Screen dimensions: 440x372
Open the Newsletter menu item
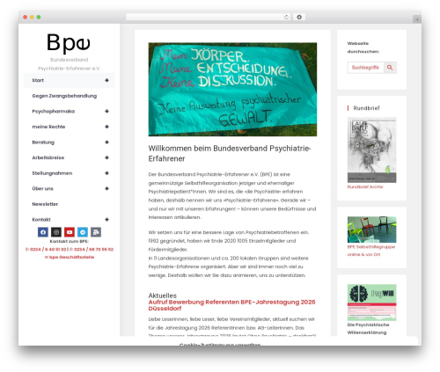click(45, 204)
